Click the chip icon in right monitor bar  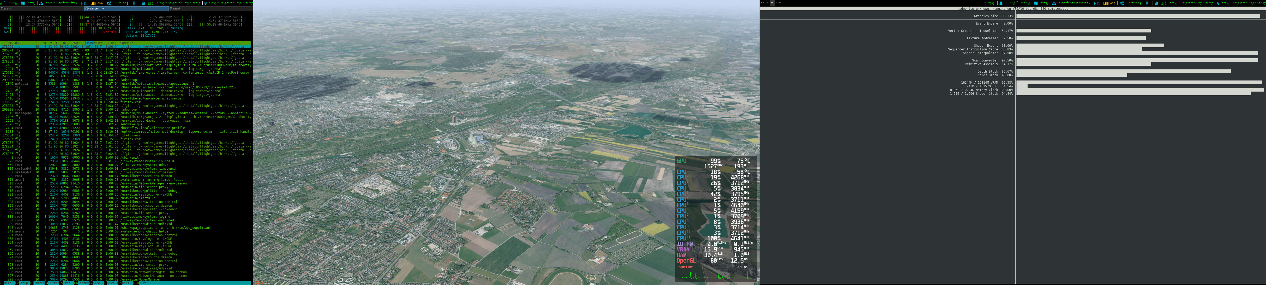1001,3
